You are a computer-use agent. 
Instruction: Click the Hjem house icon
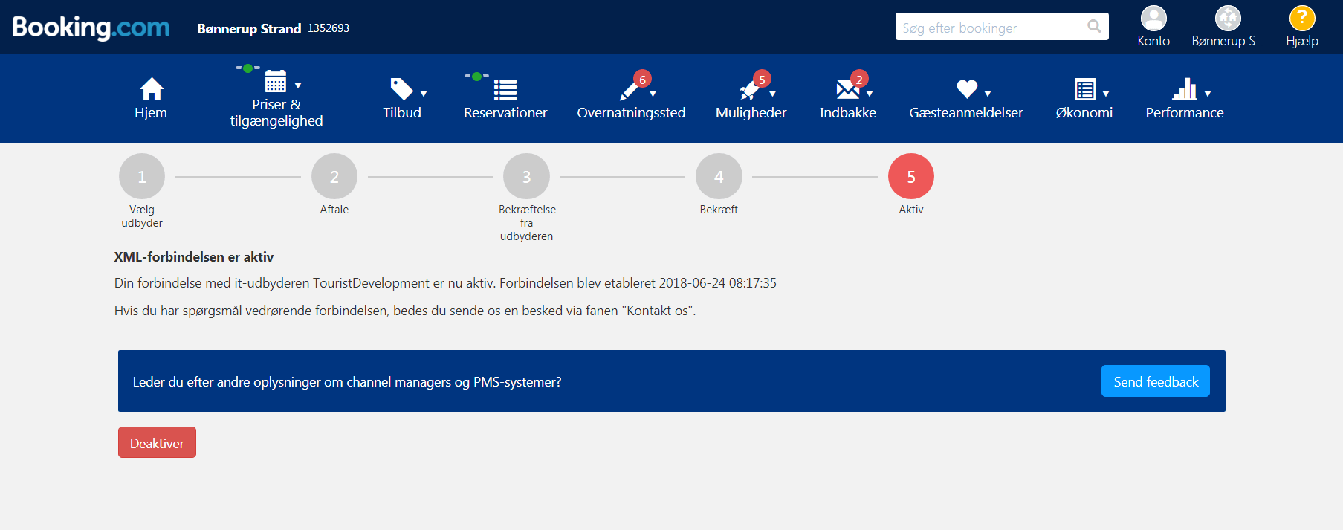(152, 89)
